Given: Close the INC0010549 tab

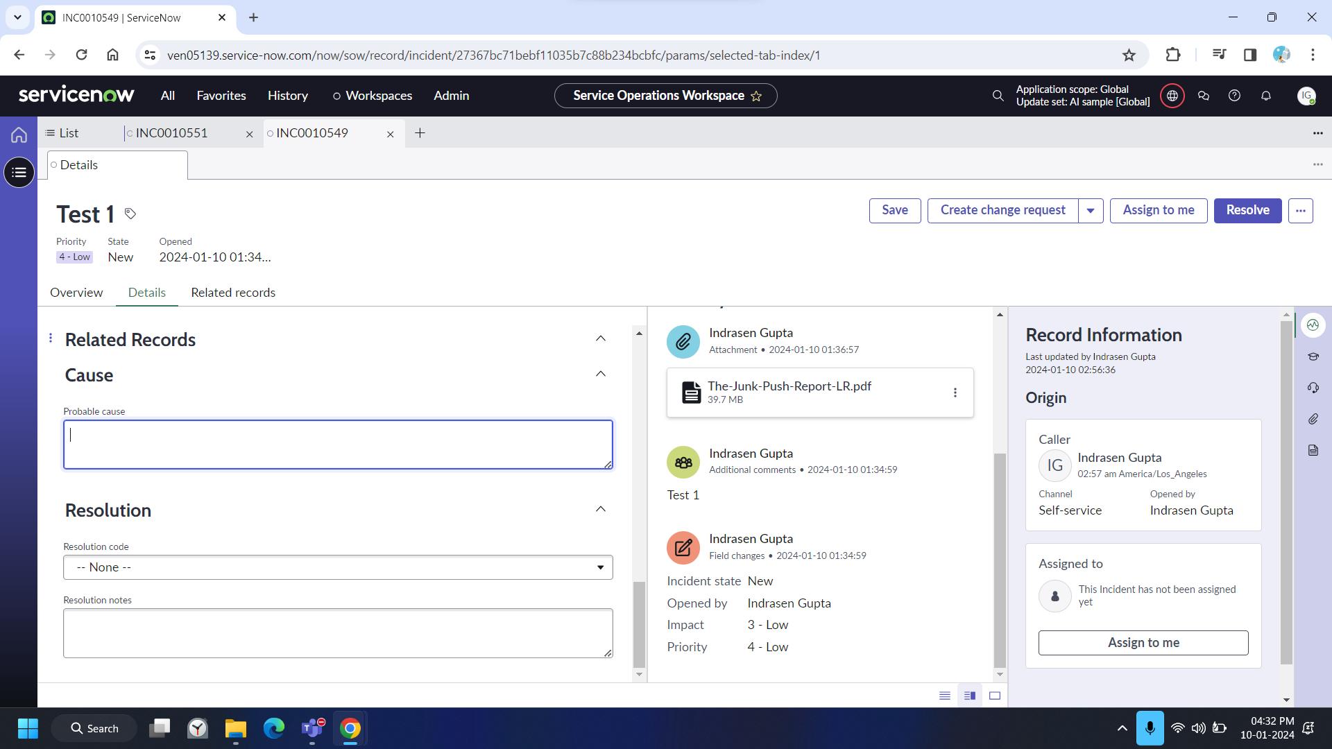Looking at the screenshot, I should pyautogui.click(x=390, y=134).
